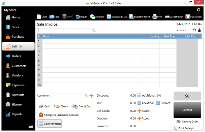Click the user profile icon near invoice number

pos(199,30)
